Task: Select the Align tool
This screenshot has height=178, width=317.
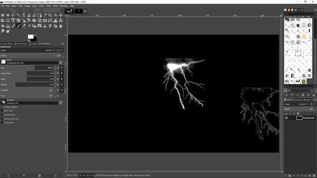Action: click(x=2, y=21)
